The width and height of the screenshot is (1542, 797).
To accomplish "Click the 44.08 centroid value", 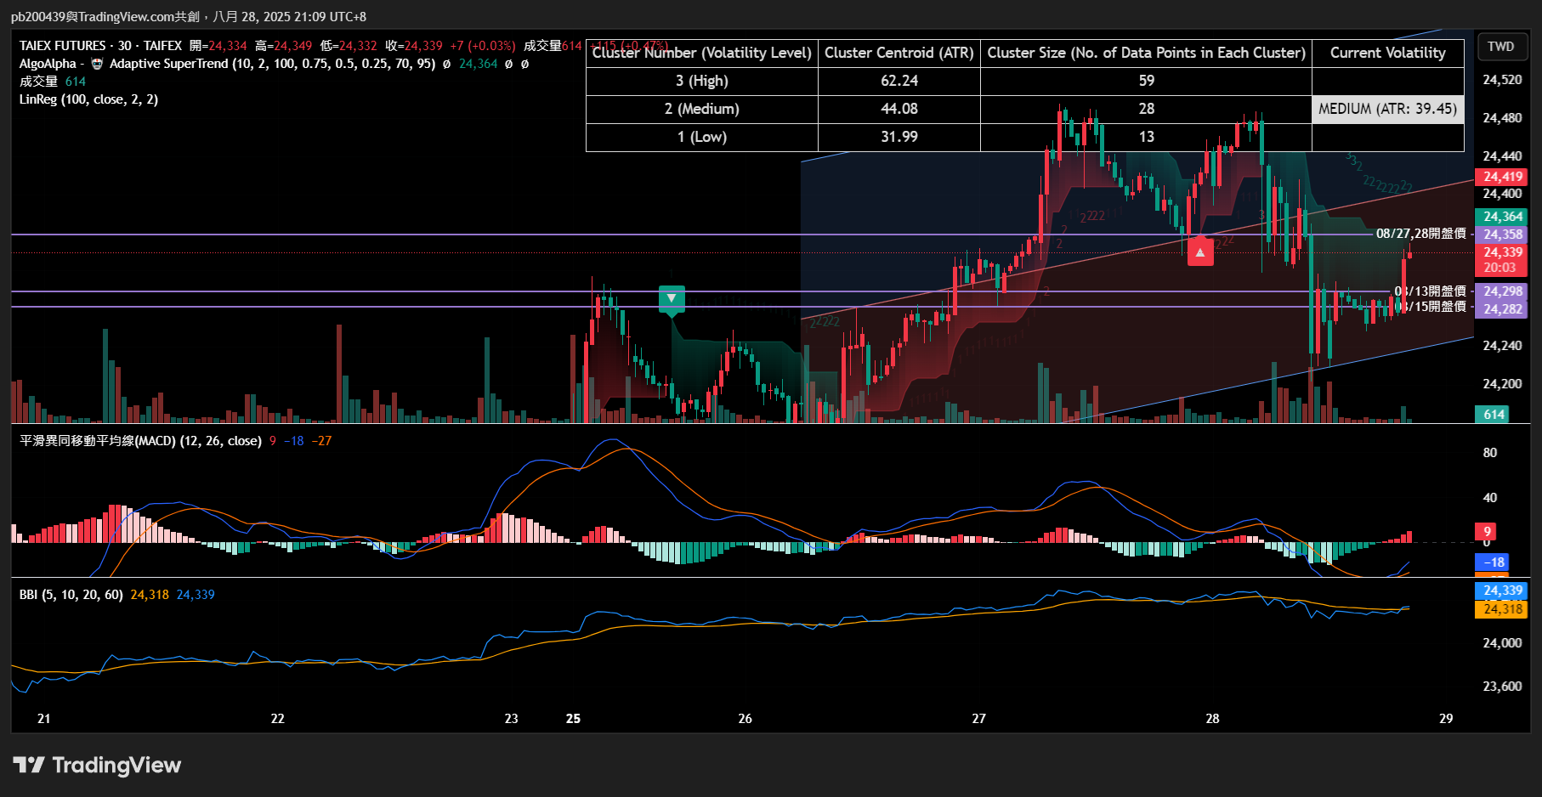I will pyautogui.click(x=899, y=109).
